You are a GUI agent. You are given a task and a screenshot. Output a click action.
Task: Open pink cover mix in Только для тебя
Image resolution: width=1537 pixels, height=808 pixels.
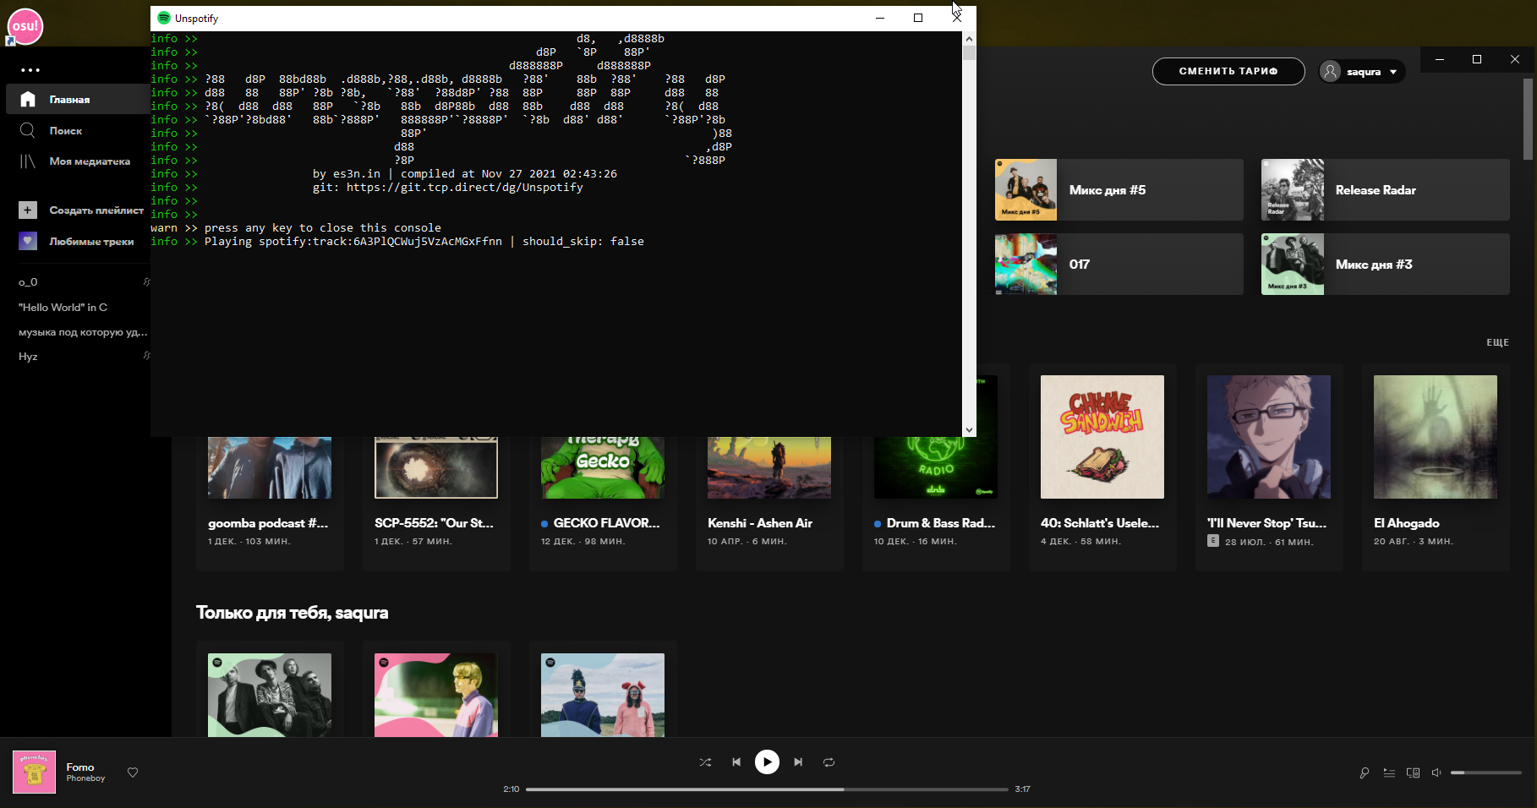pyautogui.click(x=436, y=695)
